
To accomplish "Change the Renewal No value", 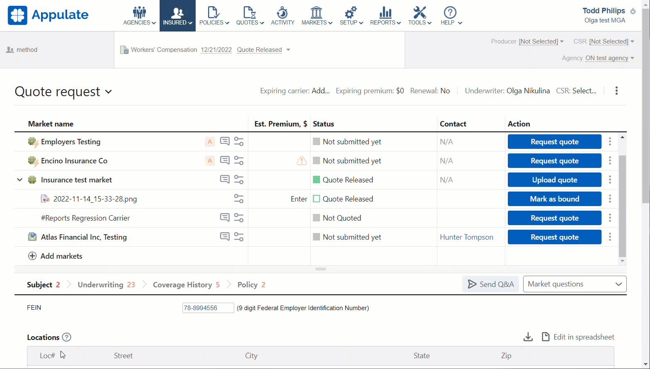I will point(445,91).
